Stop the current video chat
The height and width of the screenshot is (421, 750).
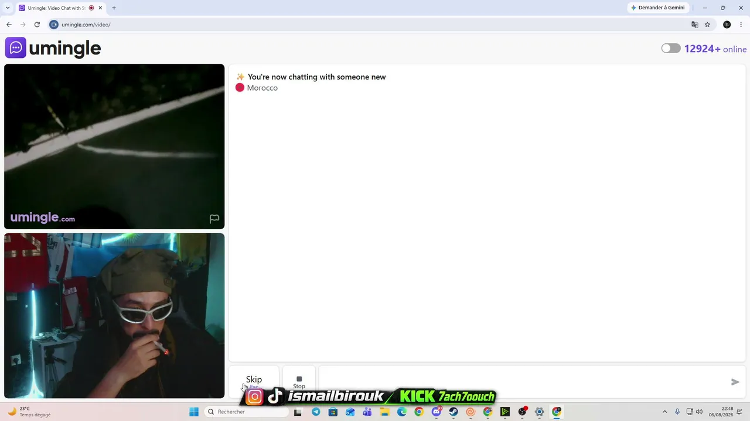click(x=299, y=381)
